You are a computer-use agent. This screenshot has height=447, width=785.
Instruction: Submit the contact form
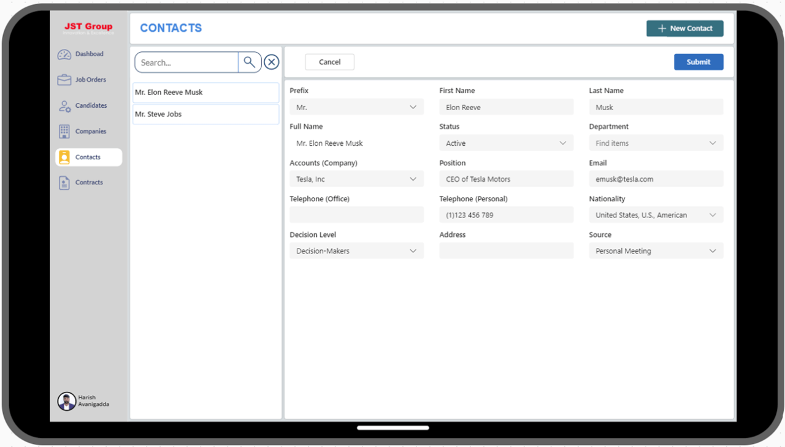click(699, 61)
